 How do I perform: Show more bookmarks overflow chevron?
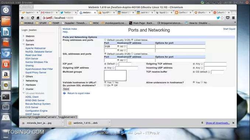tap(235, 22)
